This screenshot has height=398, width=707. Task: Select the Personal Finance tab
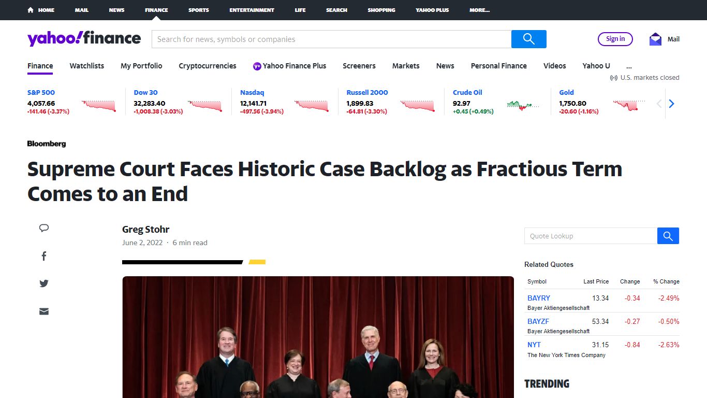click(499, 66)
